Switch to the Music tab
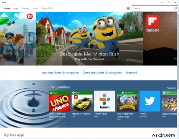The image size is (179, 139). tap(35, 9)
